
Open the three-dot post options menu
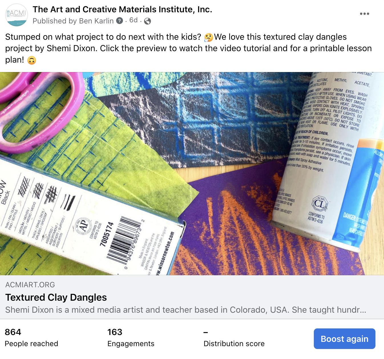[364, 14]
